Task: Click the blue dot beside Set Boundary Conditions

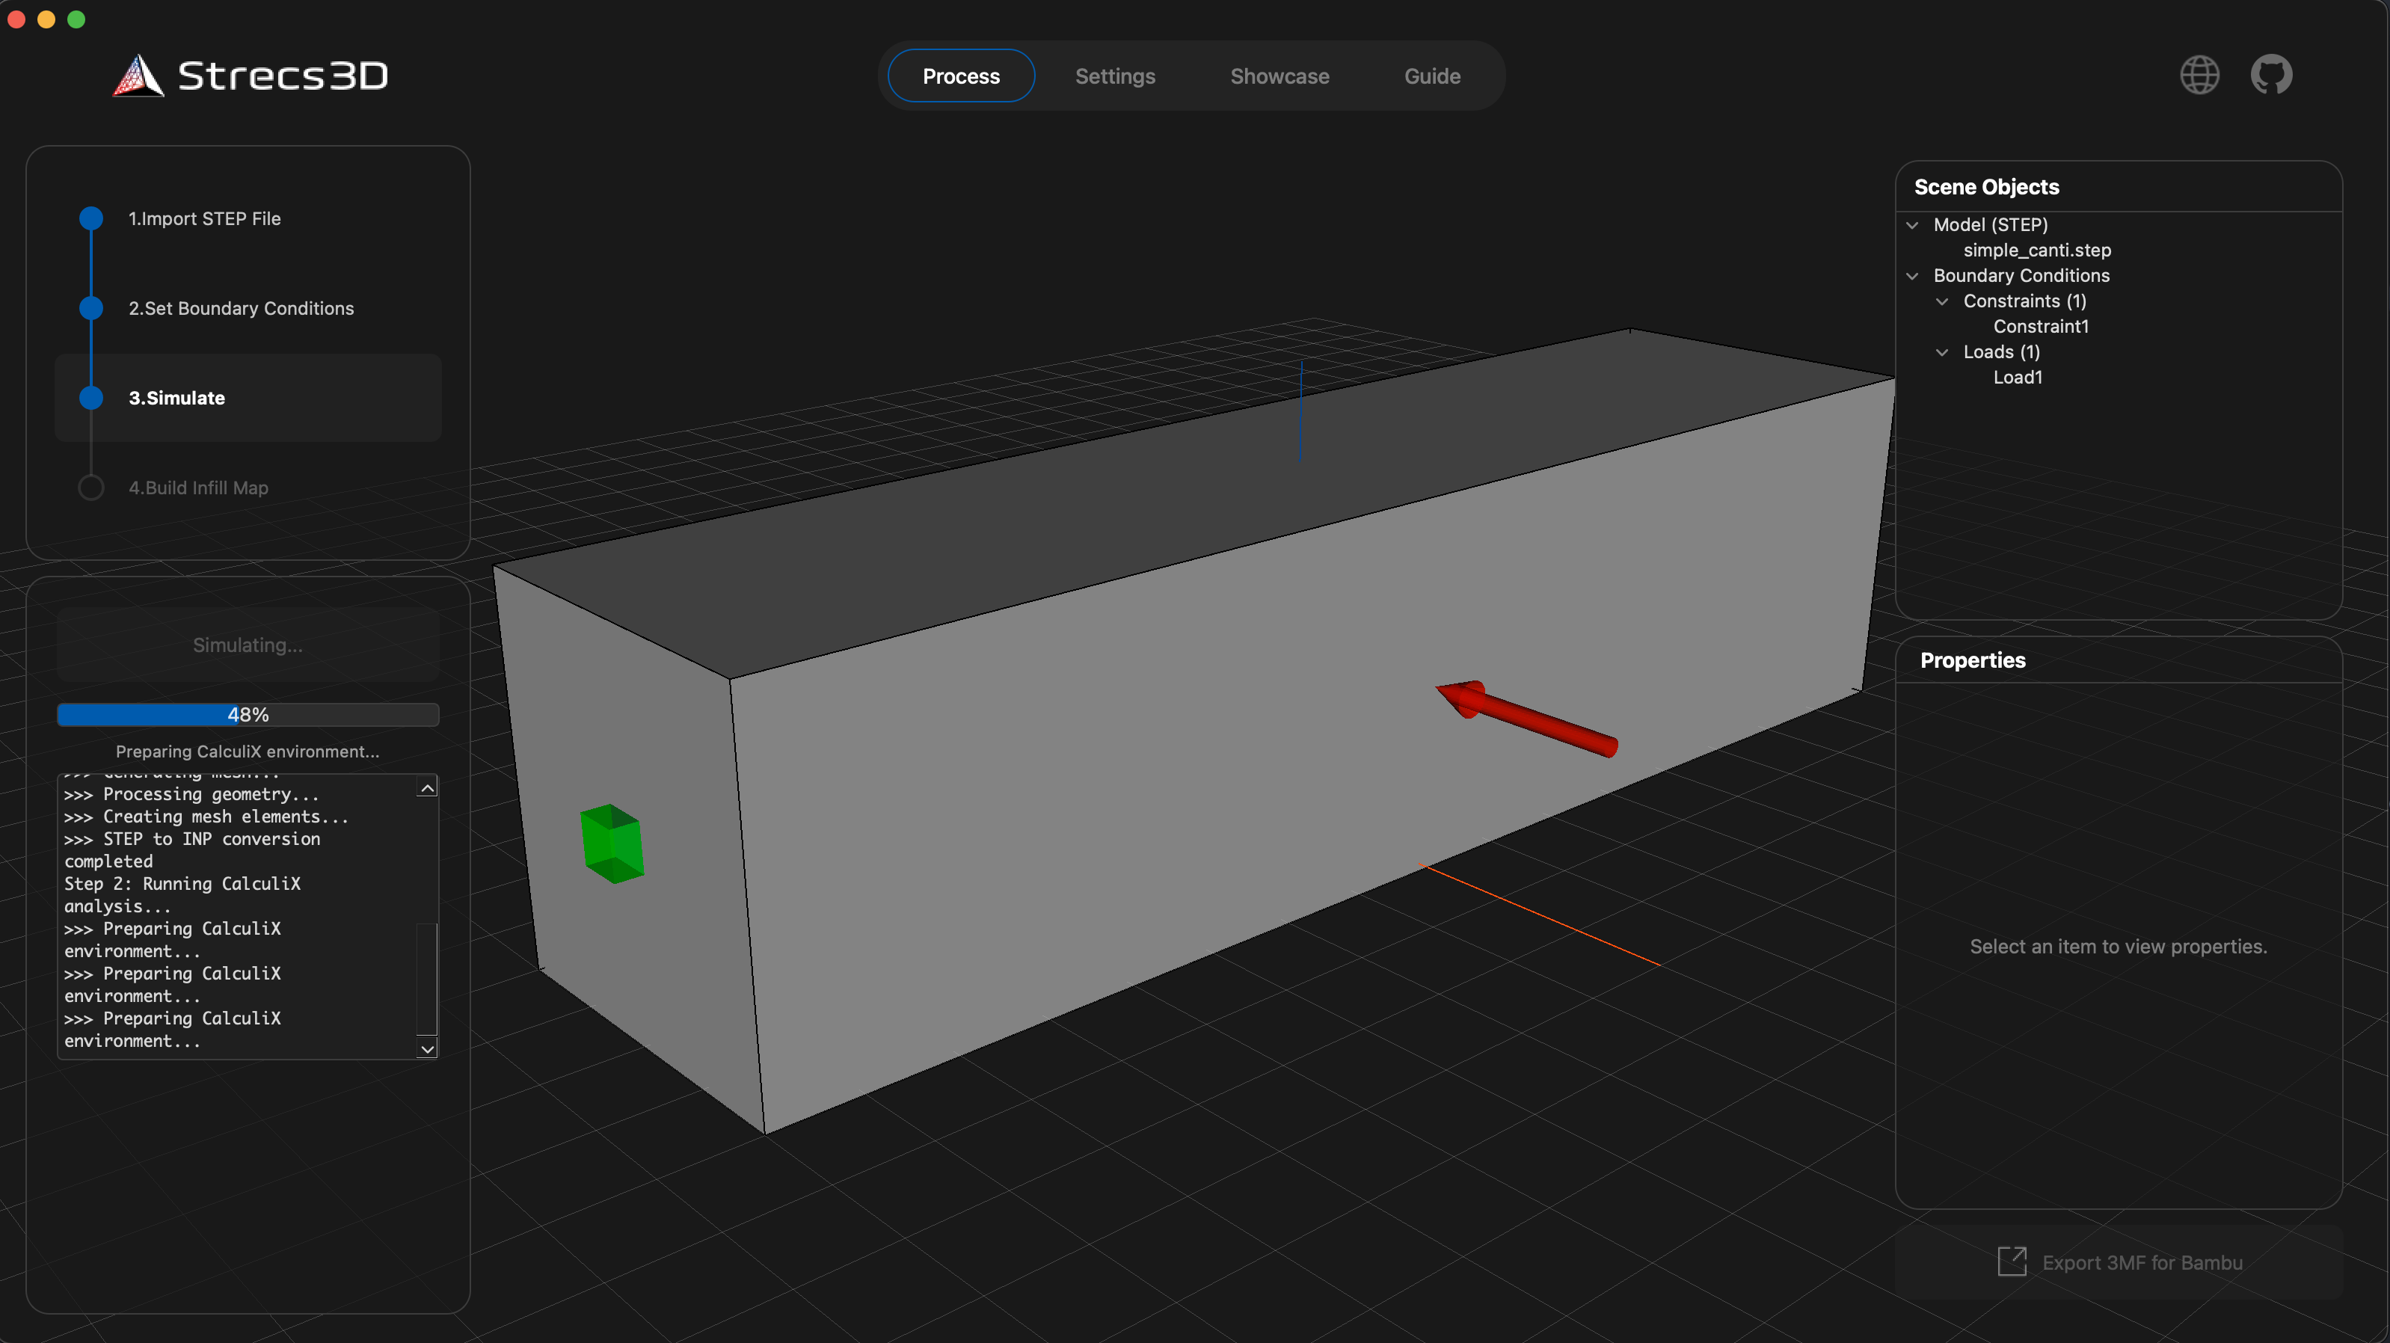Action: (90, 308)
